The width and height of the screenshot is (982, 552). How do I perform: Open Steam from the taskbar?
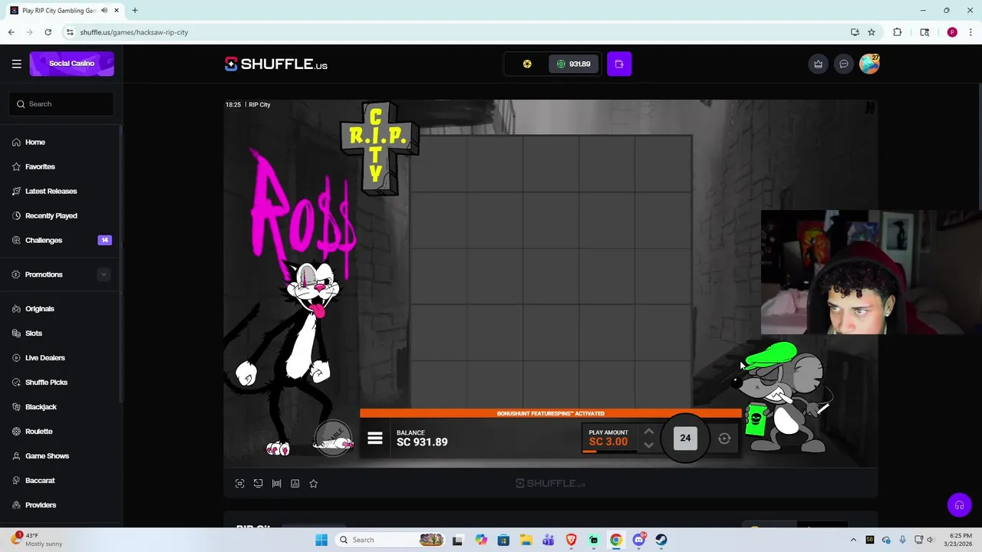pyautogui.click(x=661, y=540)
